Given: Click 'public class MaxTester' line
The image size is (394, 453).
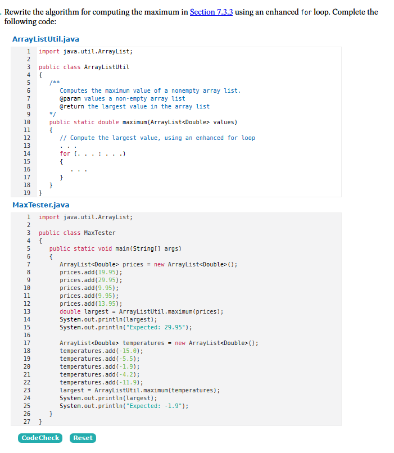Looking at the screenshot, I should click(77, 233).
